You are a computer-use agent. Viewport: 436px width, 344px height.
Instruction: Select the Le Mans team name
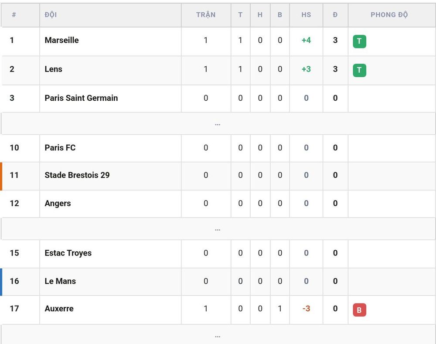tap(60, 281)
